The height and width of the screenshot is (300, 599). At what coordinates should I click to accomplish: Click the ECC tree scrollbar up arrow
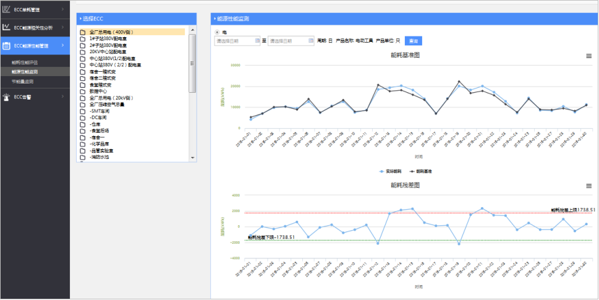coord(192,30)
